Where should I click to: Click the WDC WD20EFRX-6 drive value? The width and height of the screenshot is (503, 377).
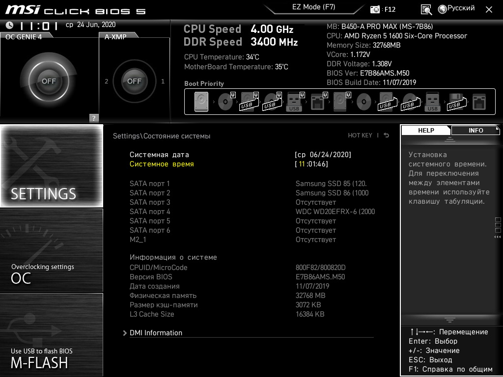[335, 211]
